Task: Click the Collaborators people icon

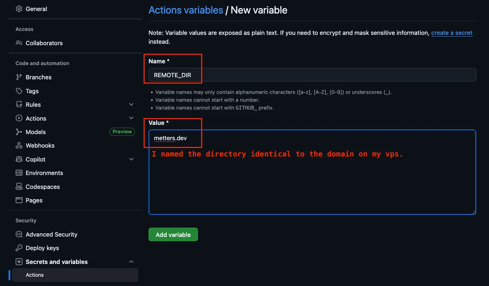Action: [19, 43]
